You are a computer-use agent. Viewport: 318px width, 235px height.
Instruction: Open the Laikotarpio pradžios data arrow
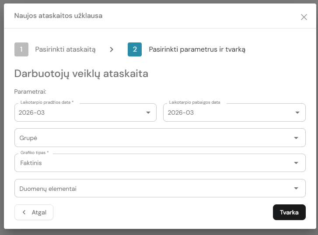click(x=148, y=112)
